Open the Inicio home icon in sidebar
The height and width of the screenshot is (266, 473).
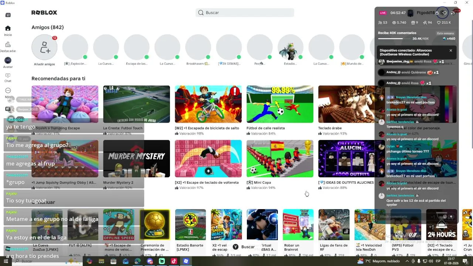coord(8,28)
